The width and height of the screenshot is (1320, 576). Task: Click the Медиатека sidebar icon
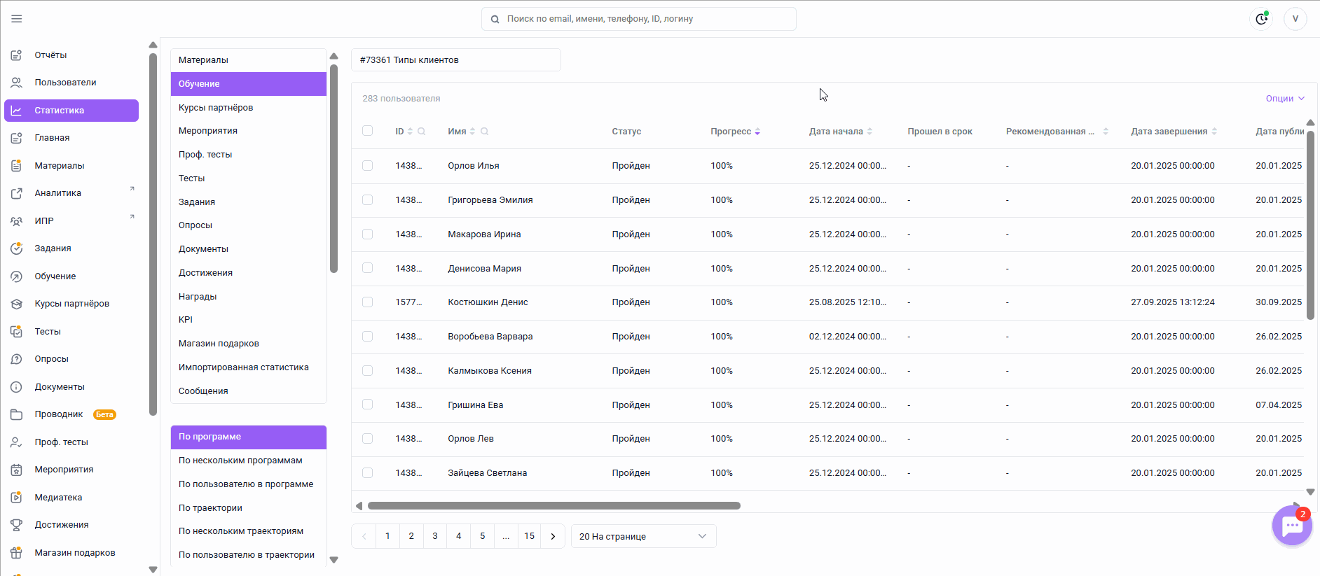click(x=17, y=498)
